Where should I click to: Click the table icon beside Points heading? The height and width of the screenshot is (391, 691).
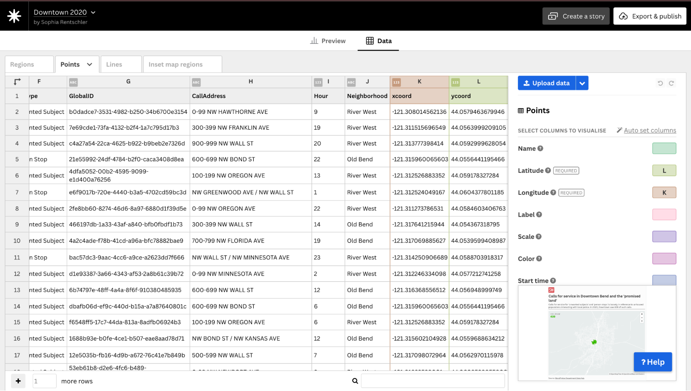click(x=521, y=111)
